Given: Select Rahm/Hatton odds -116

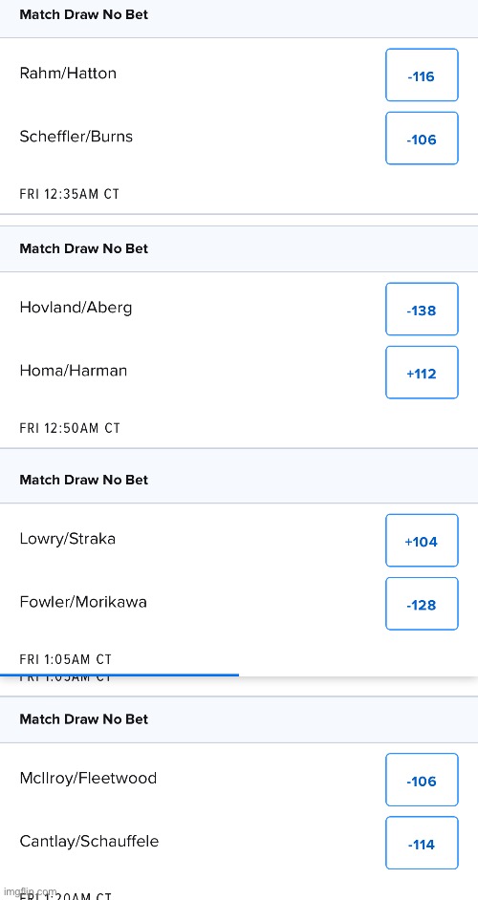Looking at the screenshot, I should coord(422,75).
